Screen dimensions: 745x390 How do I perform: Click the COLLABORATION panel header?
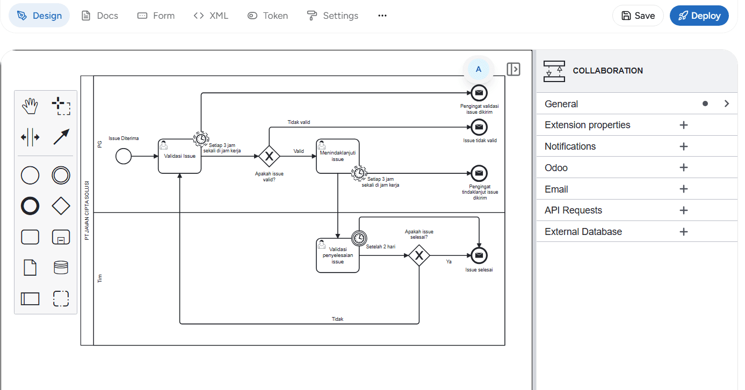(x=637, y=71)
